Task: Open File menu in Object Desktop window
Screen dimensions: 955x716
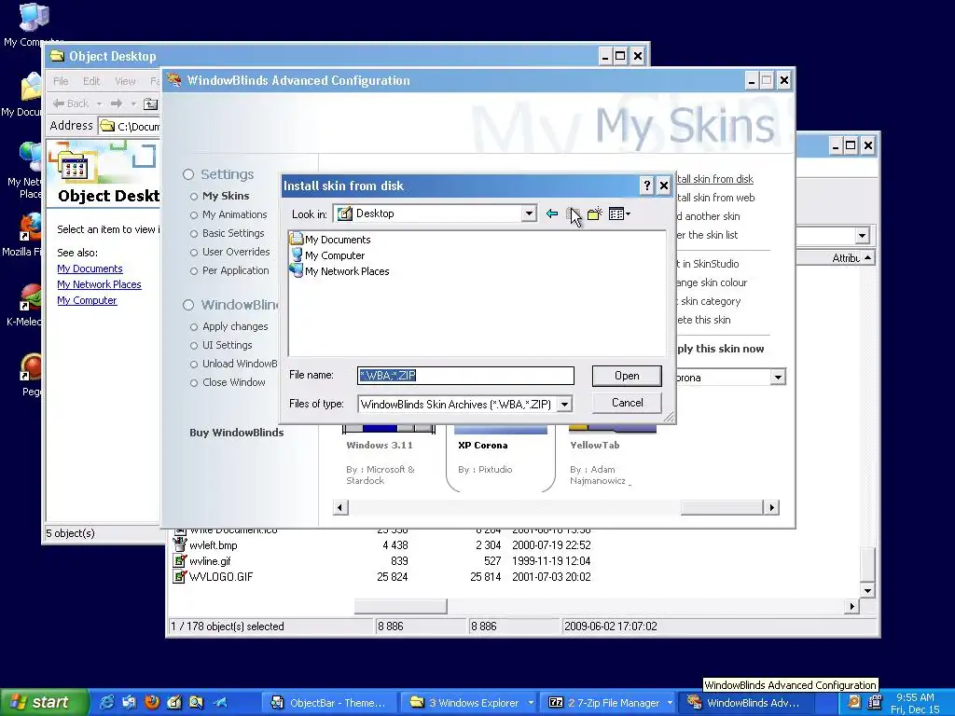Action: click(x=61, y=81)
